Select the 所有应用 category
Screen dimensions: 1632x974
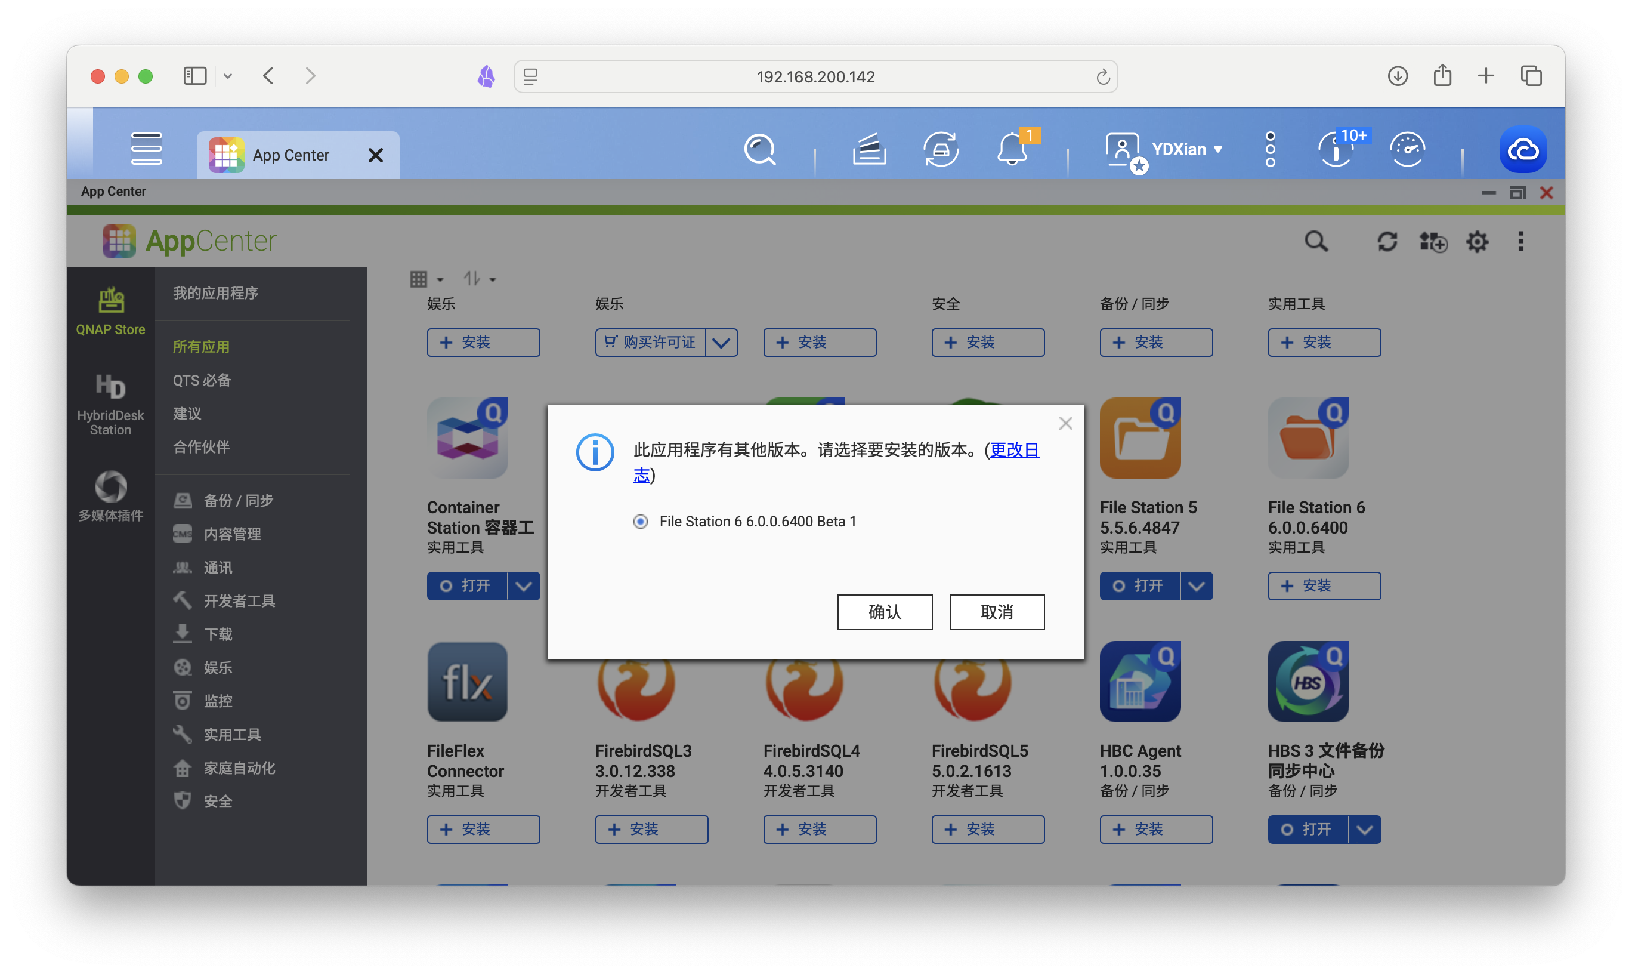(x=201, y=347)
